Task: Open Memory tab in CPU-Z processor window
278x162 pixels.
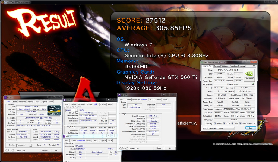Action: 30,102
